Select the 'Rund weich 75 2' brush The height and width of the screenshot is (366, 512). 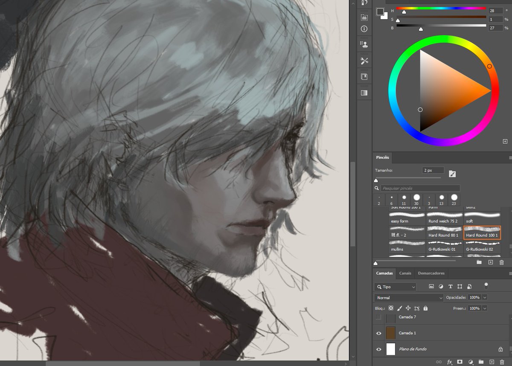[x=445, y=218]
